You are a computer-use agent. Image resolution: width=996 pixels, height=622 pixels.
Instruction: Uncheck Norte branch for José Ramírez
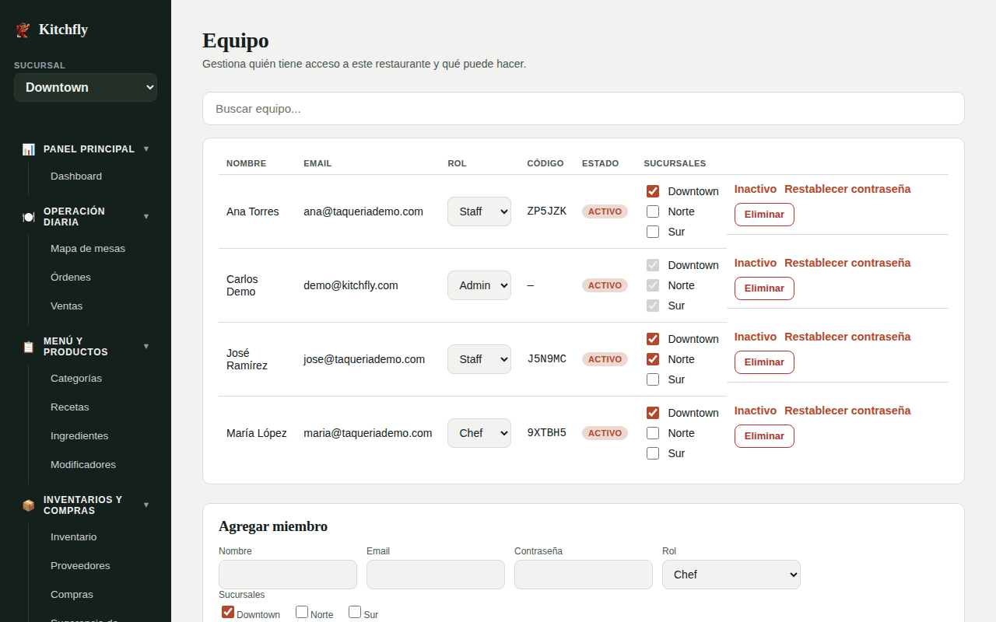[x=653, y=359]
